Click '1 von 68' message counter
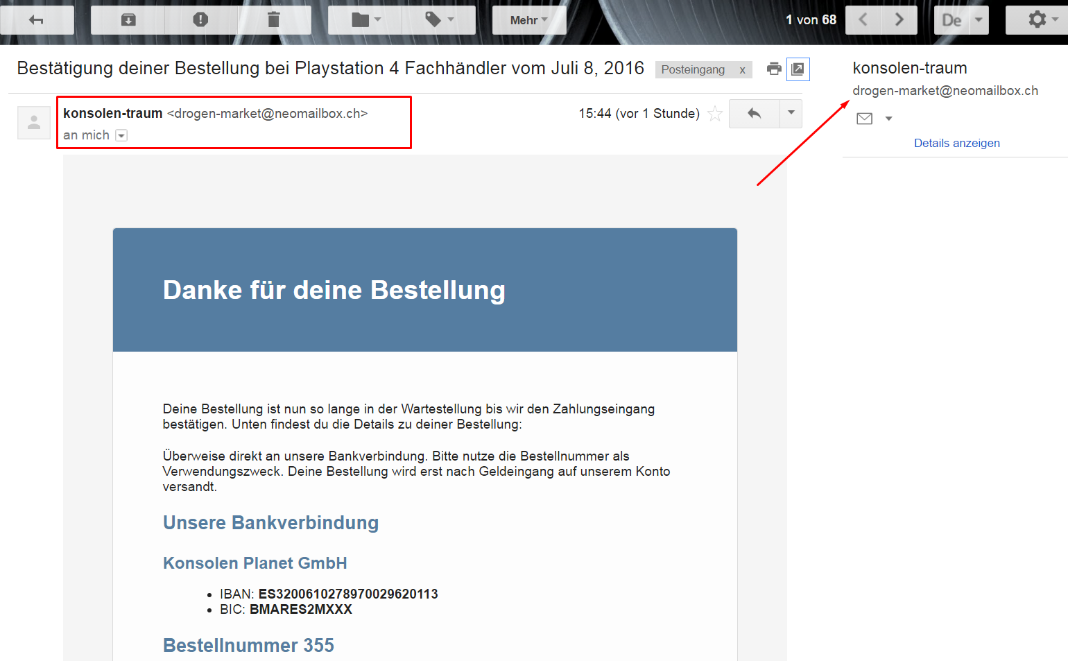The image size is (1068, 661). click(x=811, y=20)
